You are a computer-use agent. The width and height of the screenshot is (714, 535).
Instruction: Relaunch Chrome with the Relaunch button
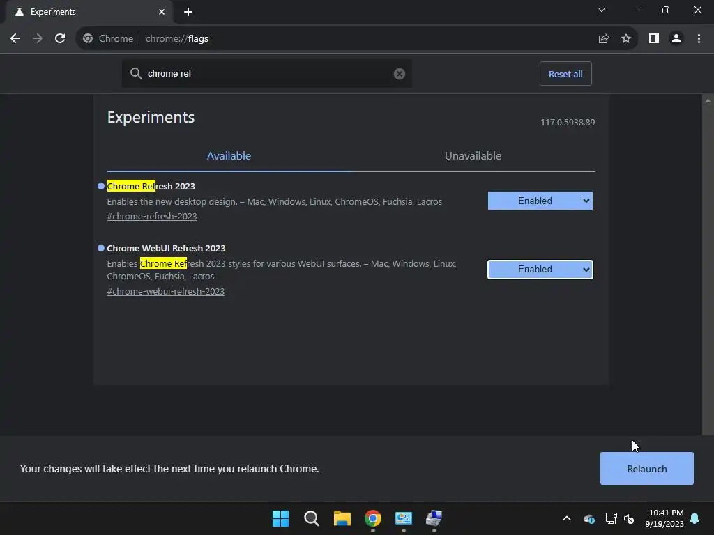[646, 469]
